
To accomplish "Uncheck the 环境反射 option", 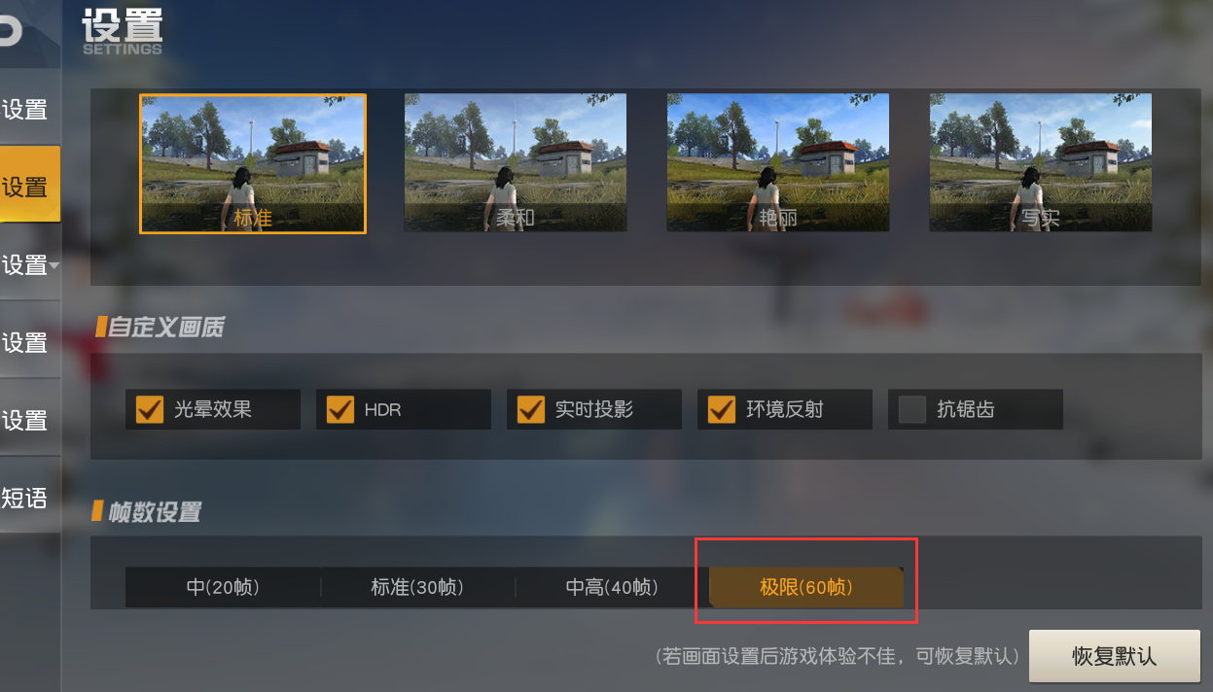I will 721,409.
